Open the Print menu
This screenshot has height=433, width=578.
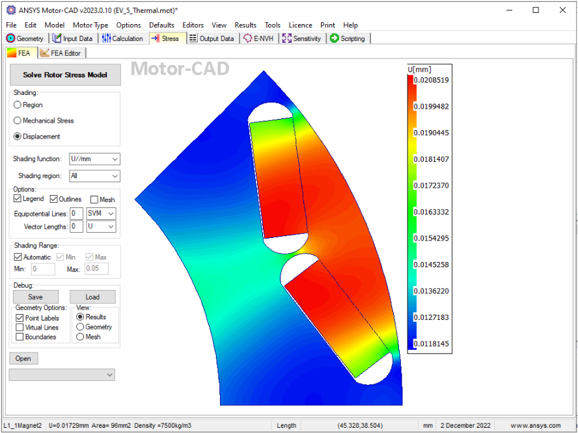pos(327,25)
